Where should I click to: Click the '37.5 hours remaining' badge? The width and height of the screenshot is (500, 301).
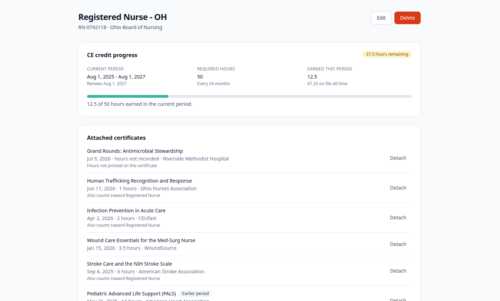[x=387, y=54]
